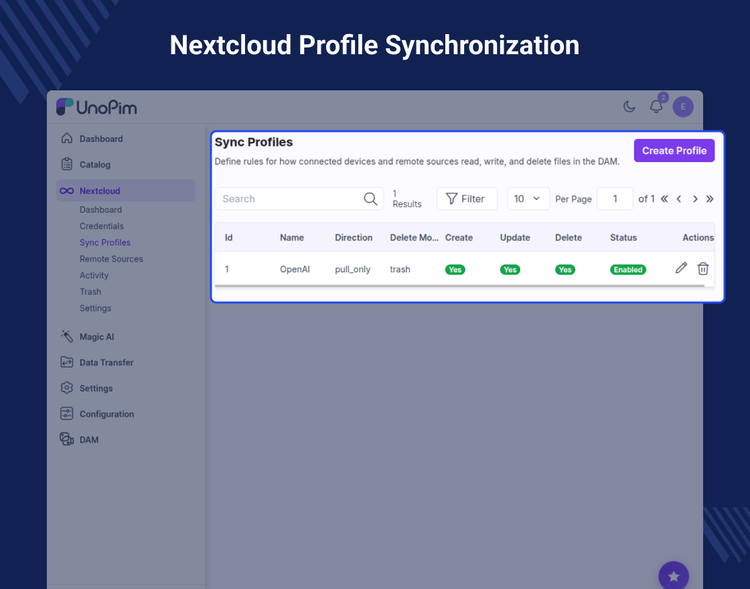This screenshot has width=750, height=589.
Task: Click the OpenAI name cell
Action: pos(295,269)
